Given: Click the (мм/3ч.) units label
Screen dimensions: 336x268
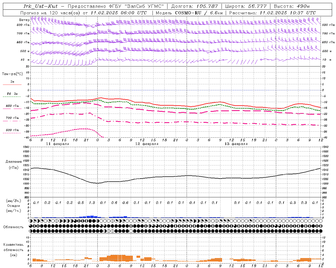Looking at the screenshot, I should tap(14, 201).
